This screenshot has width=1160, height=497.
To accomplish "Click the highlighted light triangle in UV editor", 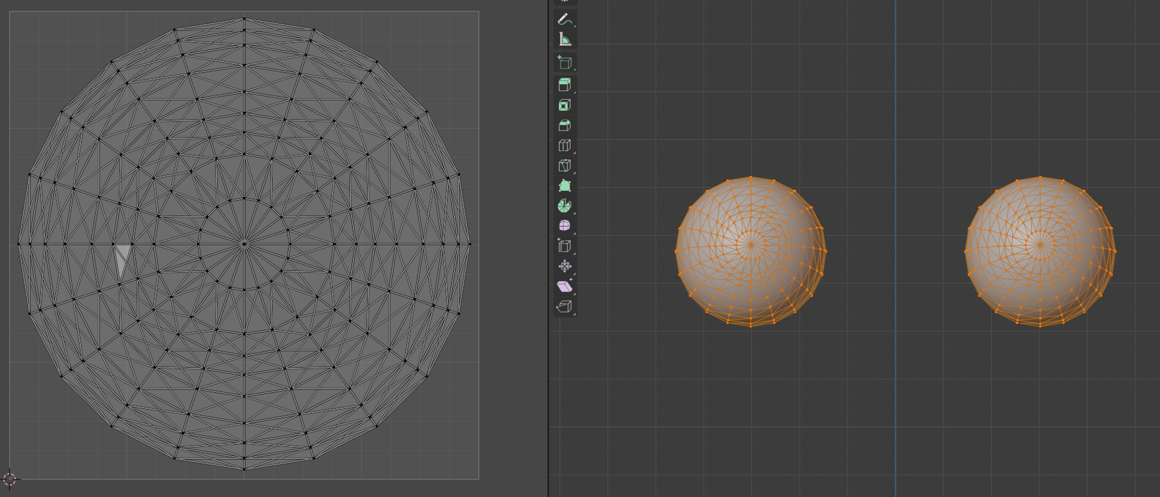I will click(123, 258).
